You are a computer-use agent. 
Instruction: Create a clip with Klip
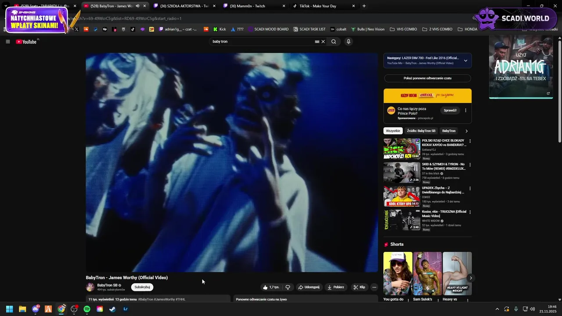click(359, 287)
